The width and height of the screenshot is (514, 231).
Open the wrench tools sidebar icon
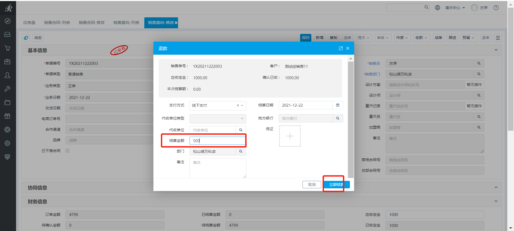[x=7, y=89]
